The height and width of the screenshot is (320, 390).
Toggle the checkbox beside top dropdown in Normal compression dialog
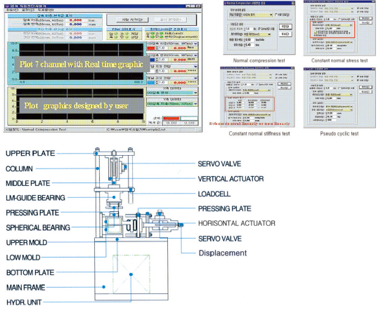[x=276, y=15]
